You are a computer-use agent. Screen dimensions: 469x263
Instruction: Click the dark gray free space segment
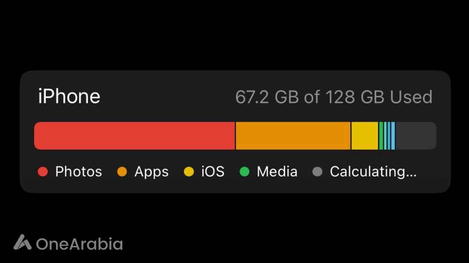click(x=415, y=136)
